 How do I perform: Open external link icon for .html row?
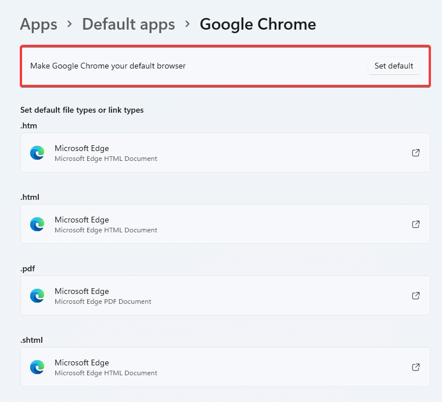point(416,224)
